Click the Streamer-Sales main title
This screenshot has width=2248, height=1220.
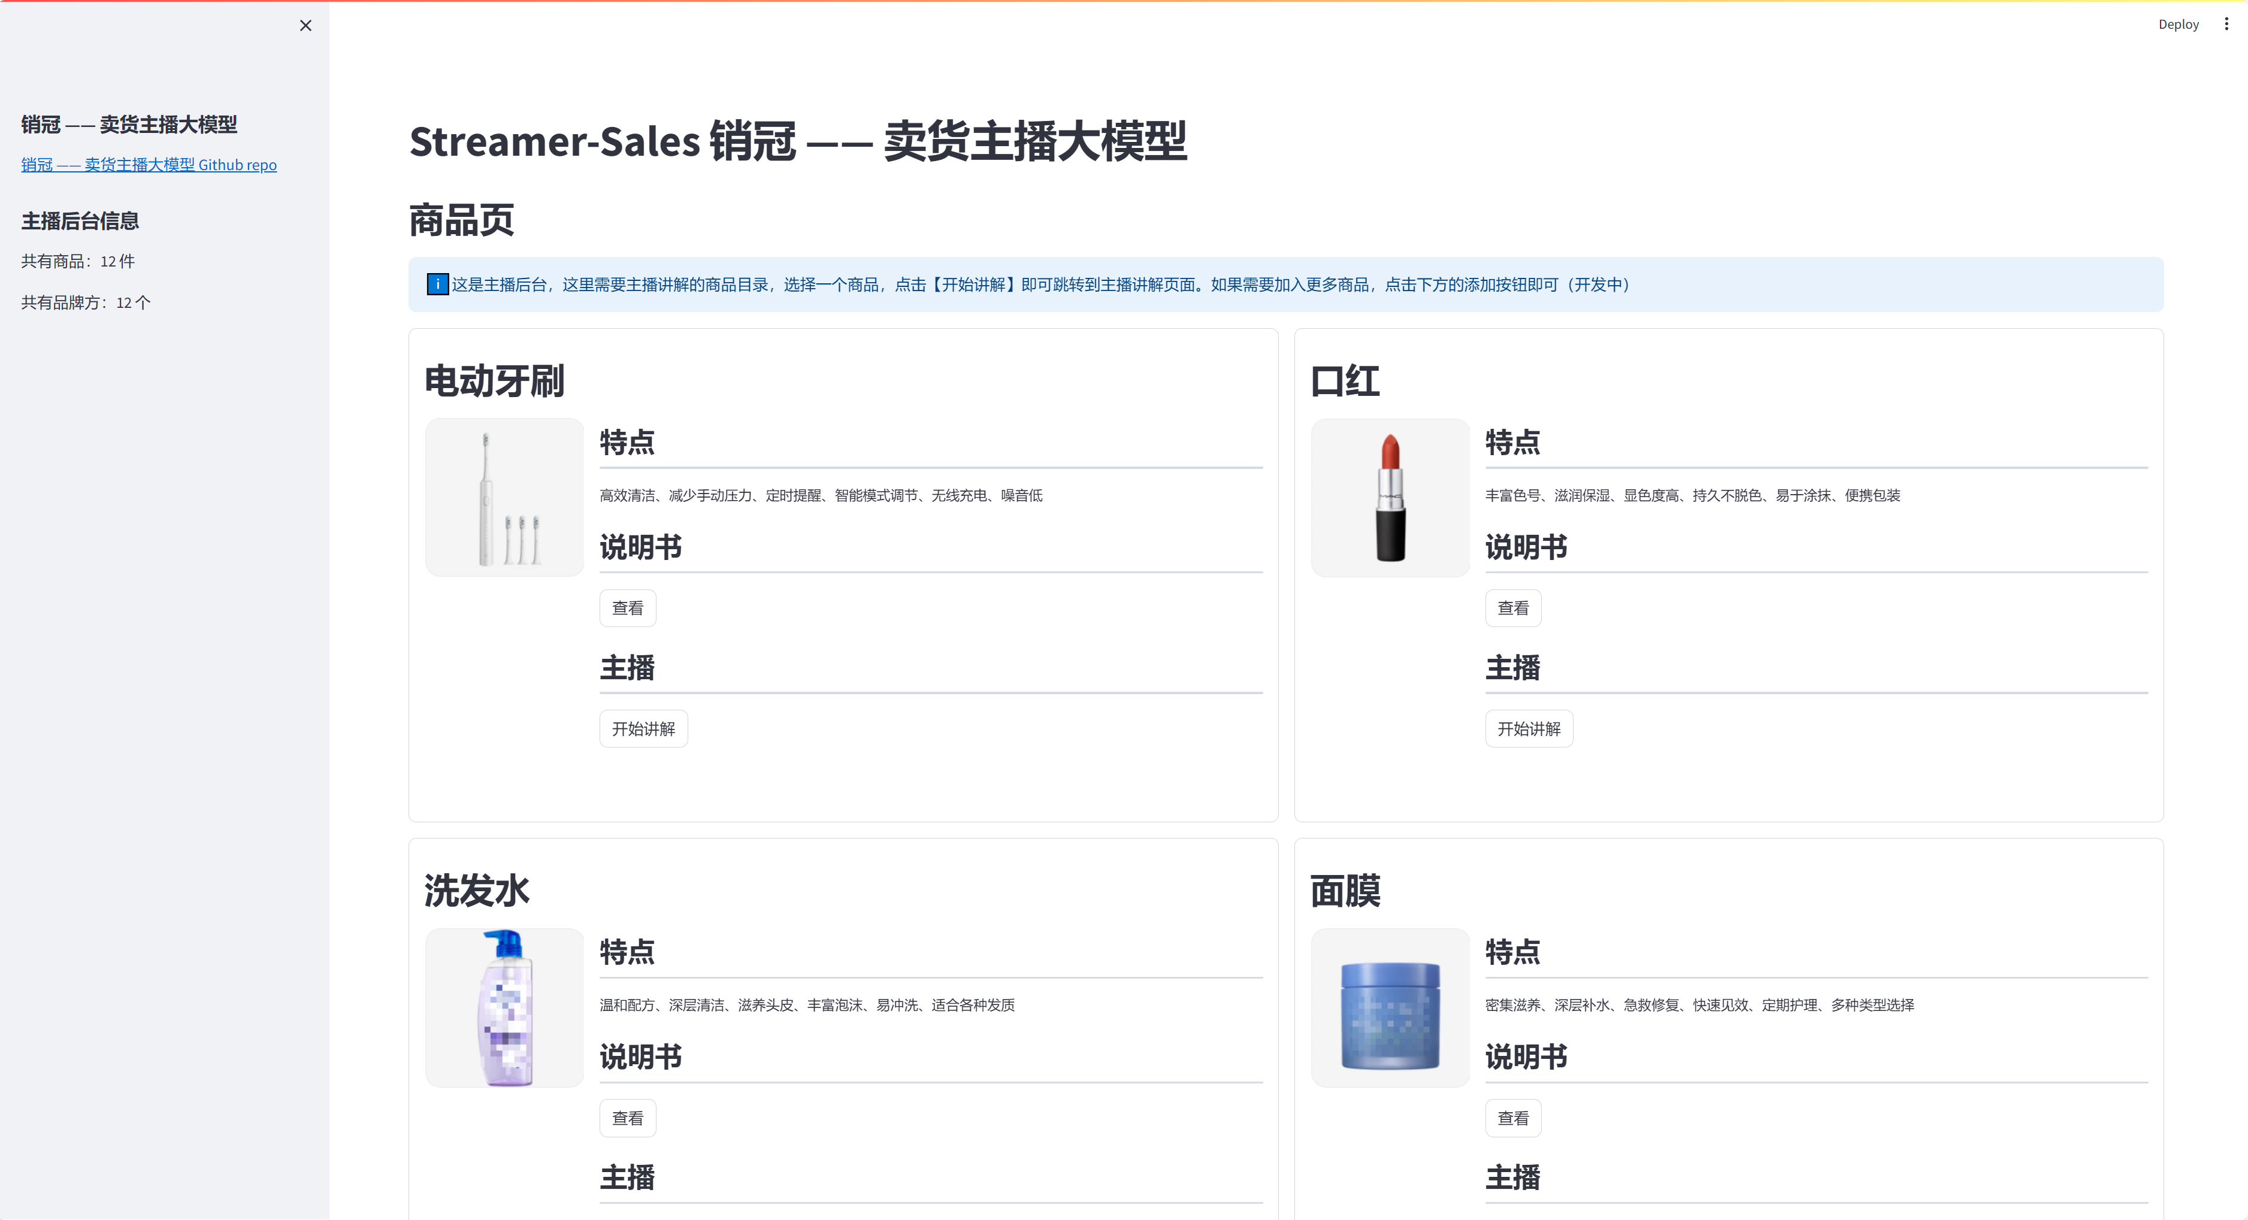coord(798,141)
